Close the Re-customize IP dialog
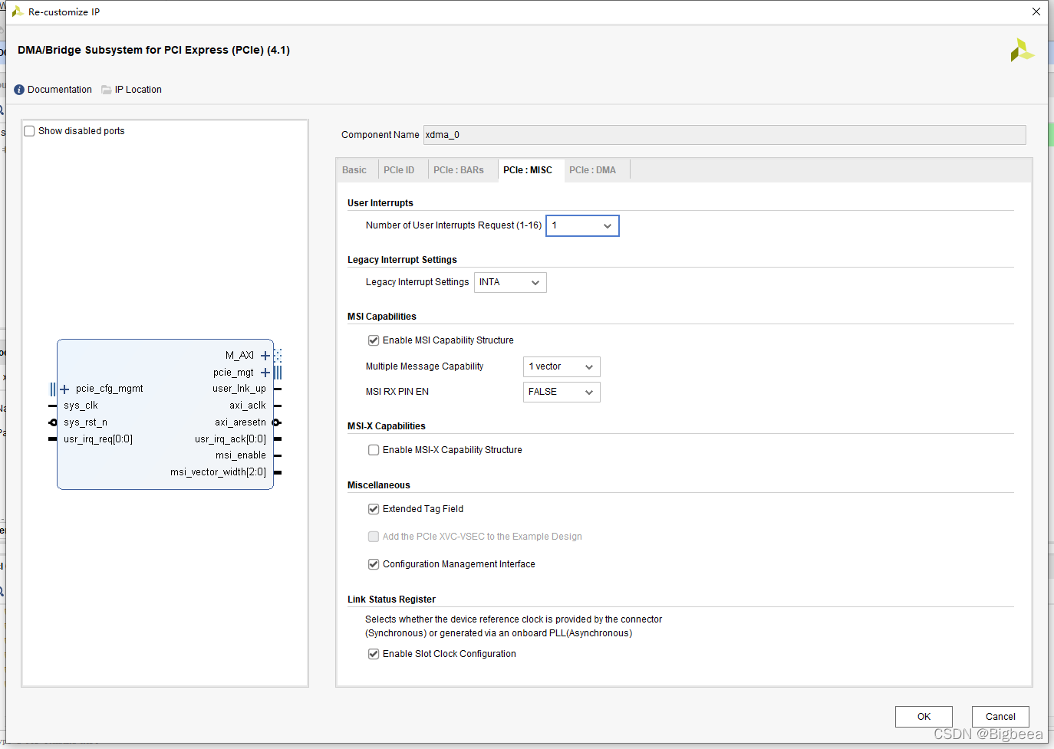Screen dimensions: 1054x749 click(x=1036, y=11)
